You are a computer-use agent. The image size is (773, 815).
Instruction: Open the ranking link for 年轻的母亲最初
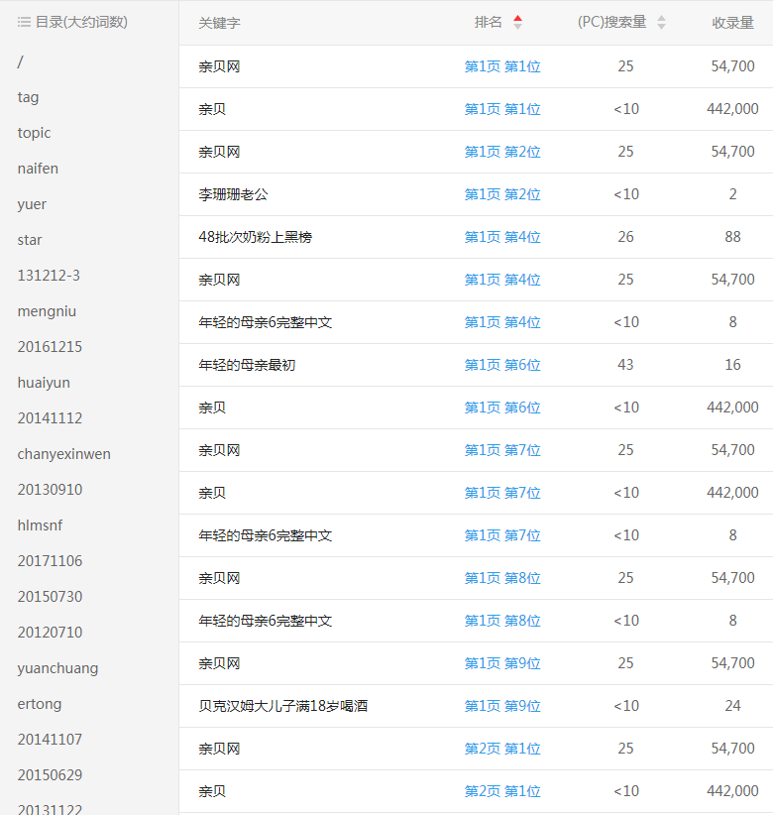502,365
